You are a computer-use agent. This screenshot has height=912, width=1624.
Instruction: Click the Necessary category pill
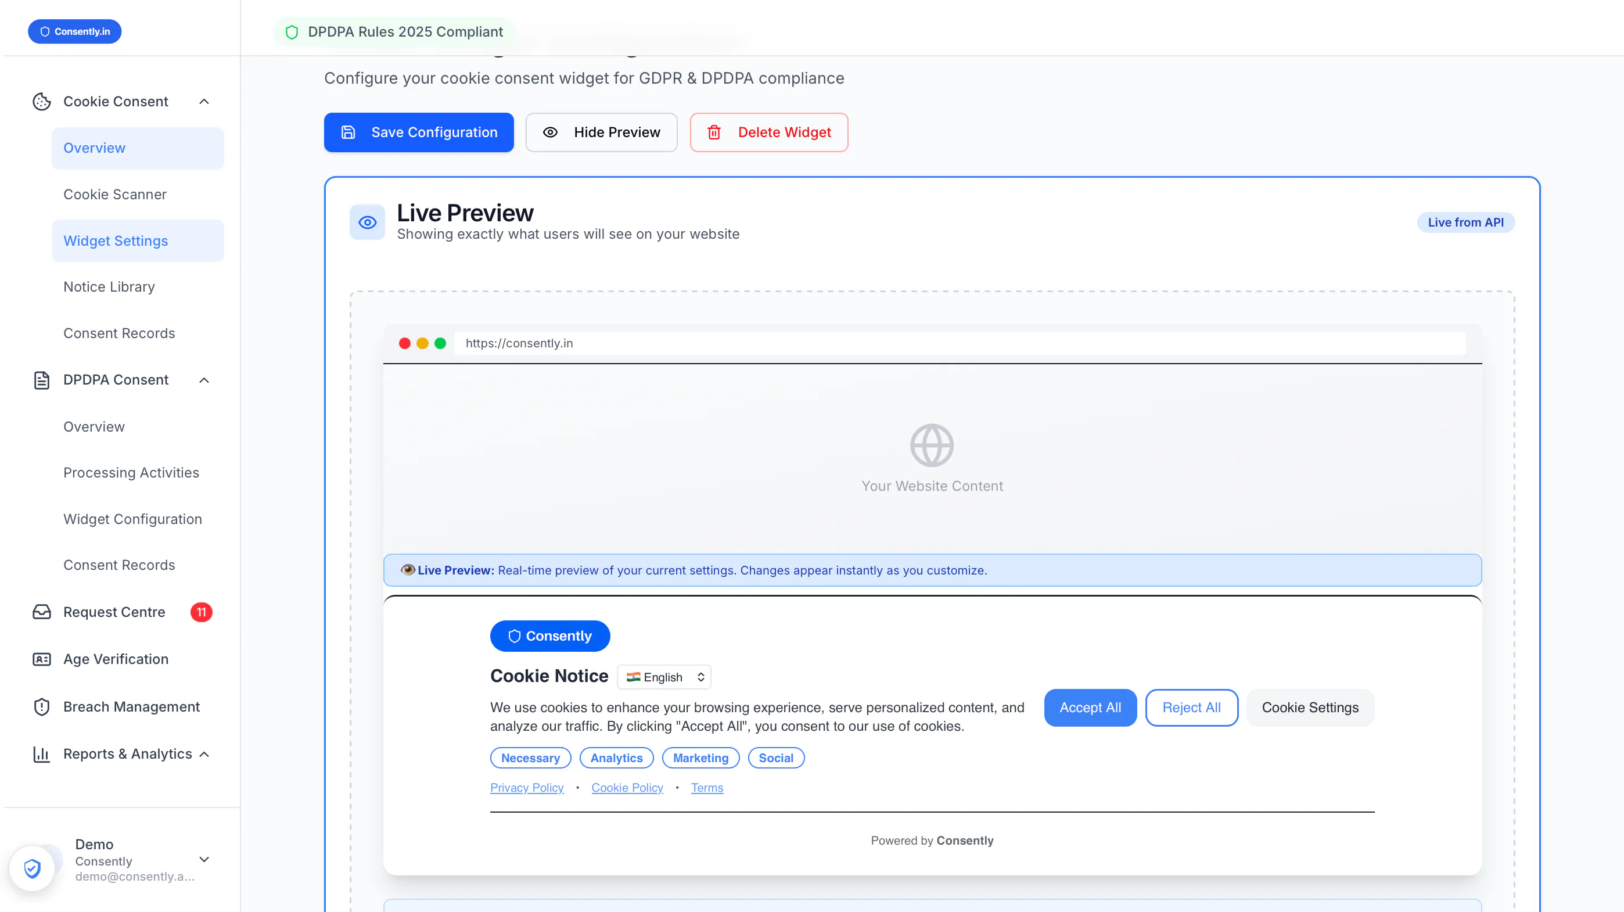coord(531,758)
